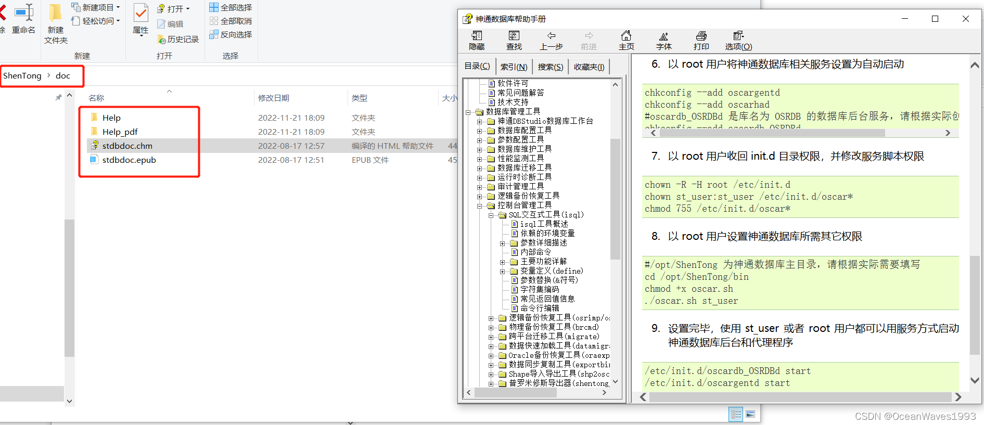Click the 查找 (Find) toolbar icon

[514, 40]
